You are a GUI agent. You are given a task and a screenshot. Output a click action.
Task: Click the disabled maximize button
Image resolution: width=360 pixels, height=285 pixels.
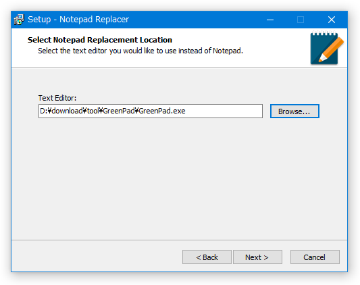[301, 20]
